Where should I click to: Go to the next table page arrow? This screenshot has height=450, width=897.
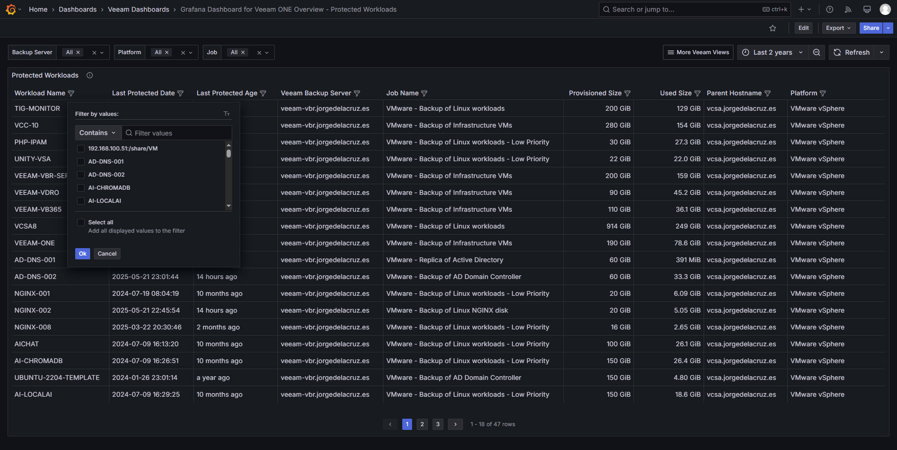tap(456, 424)
